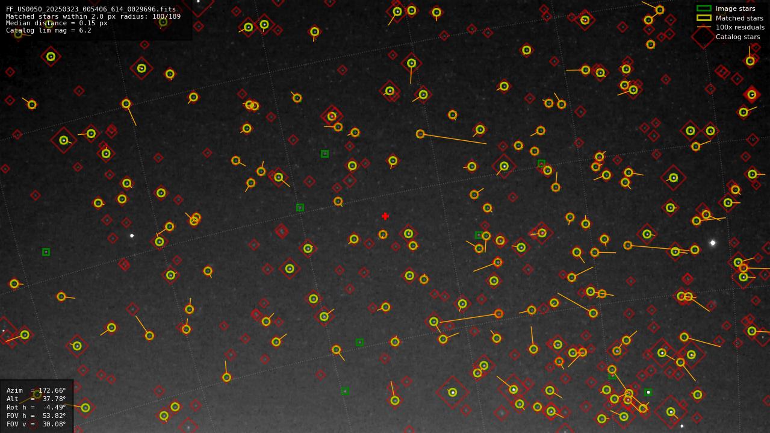
Task: Click the '100x residuals' legend label
Action: coord(740,27)
